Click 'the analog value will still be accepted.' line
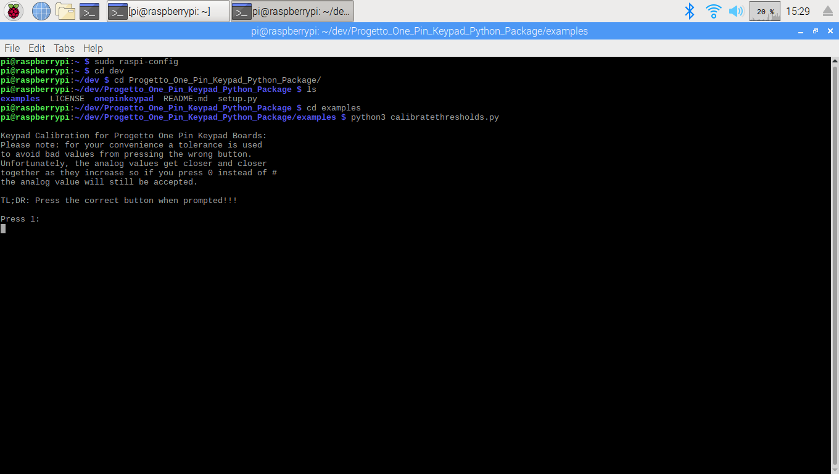 click(99, 182)
